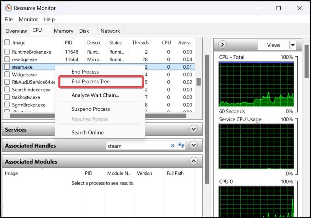Select Analyze Wait Chain option
Screen dimensions: 311x218
(x=95, y=95)
